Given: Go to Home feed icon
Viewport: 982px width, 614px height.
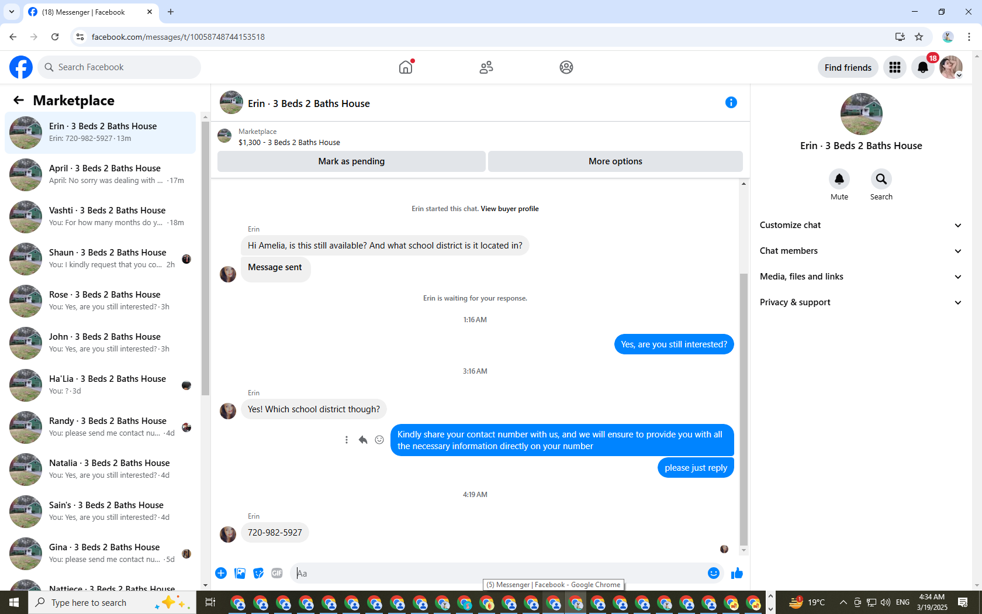Looking at the screenshot, I should coord(406,67).
